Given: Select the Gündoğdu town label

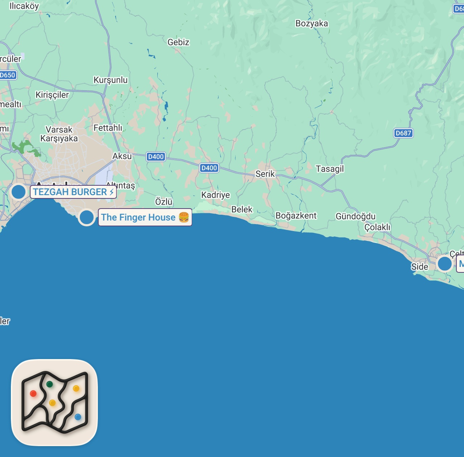Looking at the screenshot, I should [356, 217].
